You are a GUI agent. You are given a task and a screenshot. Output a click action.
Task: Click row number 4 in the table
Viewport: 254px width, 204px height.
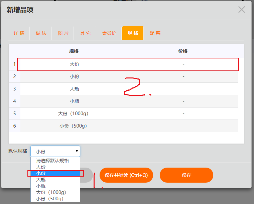tap(15, 101)
